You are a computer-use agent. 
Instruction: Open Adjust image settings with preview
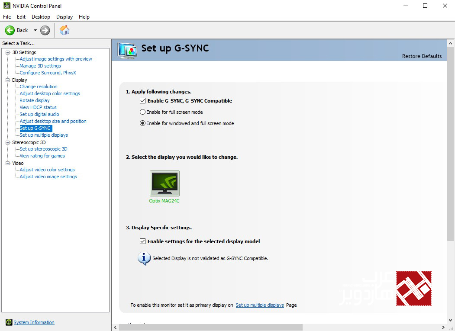(56, 59)
